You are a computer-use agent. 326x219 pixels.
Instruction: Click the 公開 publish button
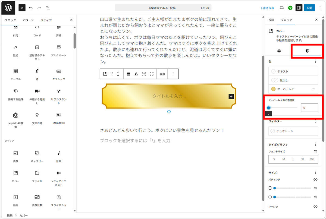[x=309, y=8]
